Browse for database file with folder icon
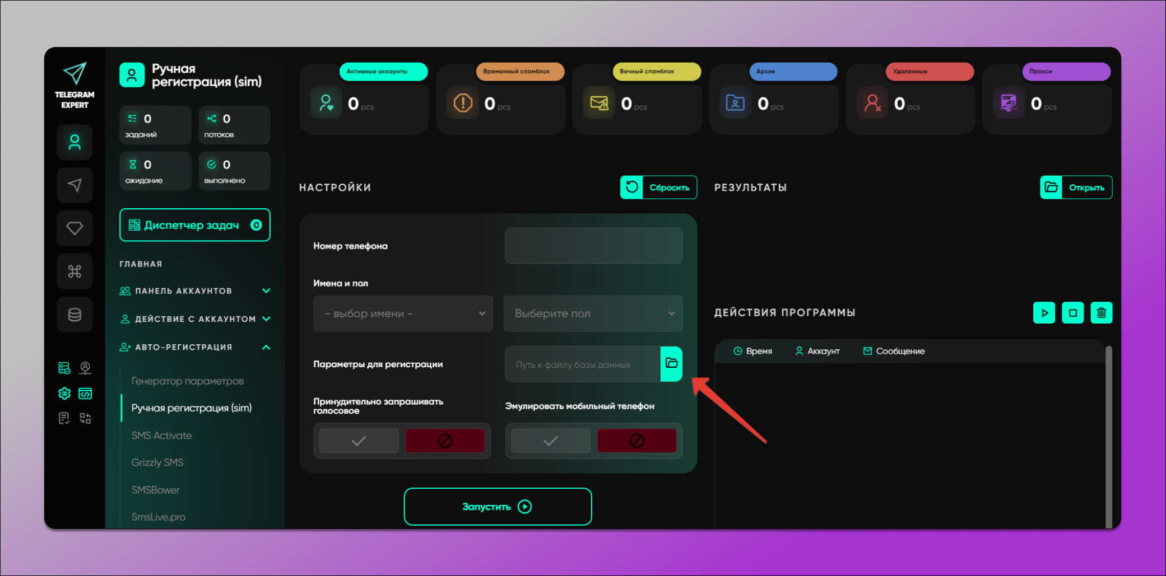The image size is (1166, 576). coord(671,364)
